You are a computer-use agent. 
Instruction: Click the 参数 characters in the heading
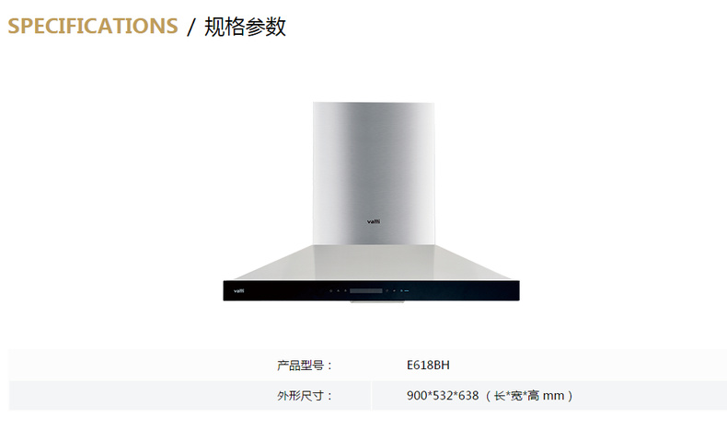[x=266, y=27]
